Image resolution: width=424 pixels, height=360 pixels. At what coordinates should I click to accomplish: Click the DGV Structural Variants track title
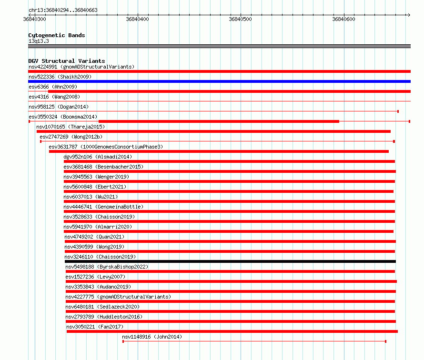[67, 61]
